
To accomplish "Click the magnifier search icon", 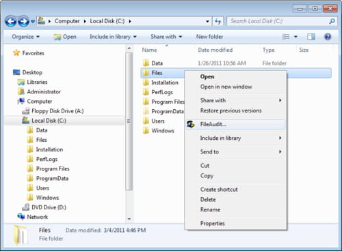I will pos(332,21).
